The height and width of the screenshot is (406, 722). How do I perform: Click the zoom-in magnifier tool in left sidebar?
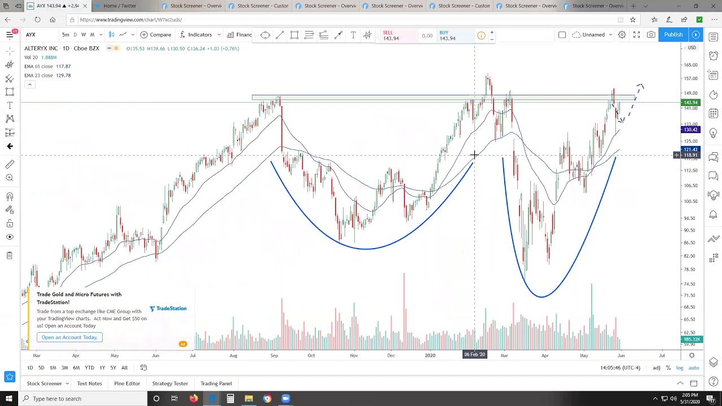[10, 178]
